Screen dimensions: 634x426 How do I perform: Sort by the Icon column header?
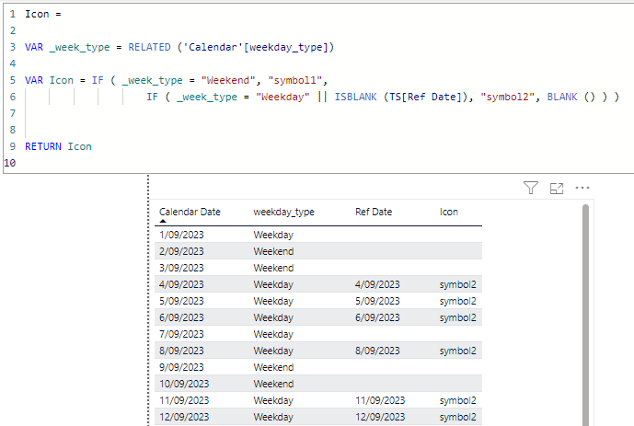tap(449, 212)
